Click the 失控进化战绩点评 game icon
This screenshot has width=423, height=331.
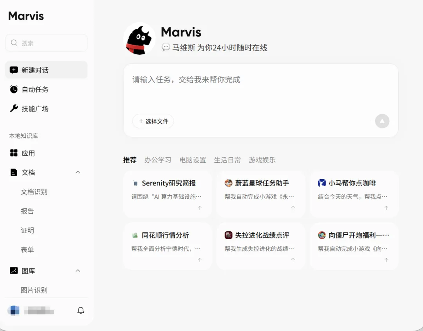point(228,235)
